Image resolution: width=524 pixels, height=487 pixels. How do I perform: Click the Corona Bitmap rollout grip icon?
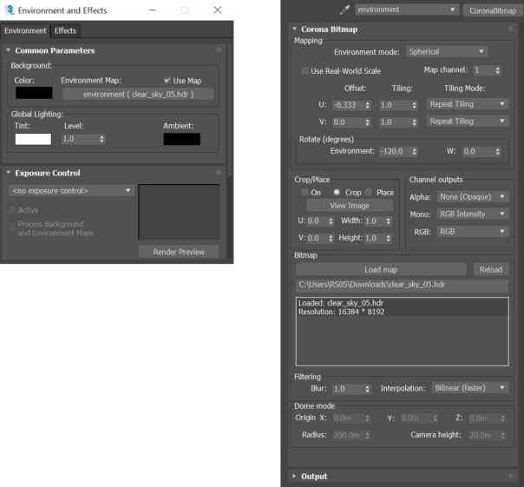click(x=509, y=30)
